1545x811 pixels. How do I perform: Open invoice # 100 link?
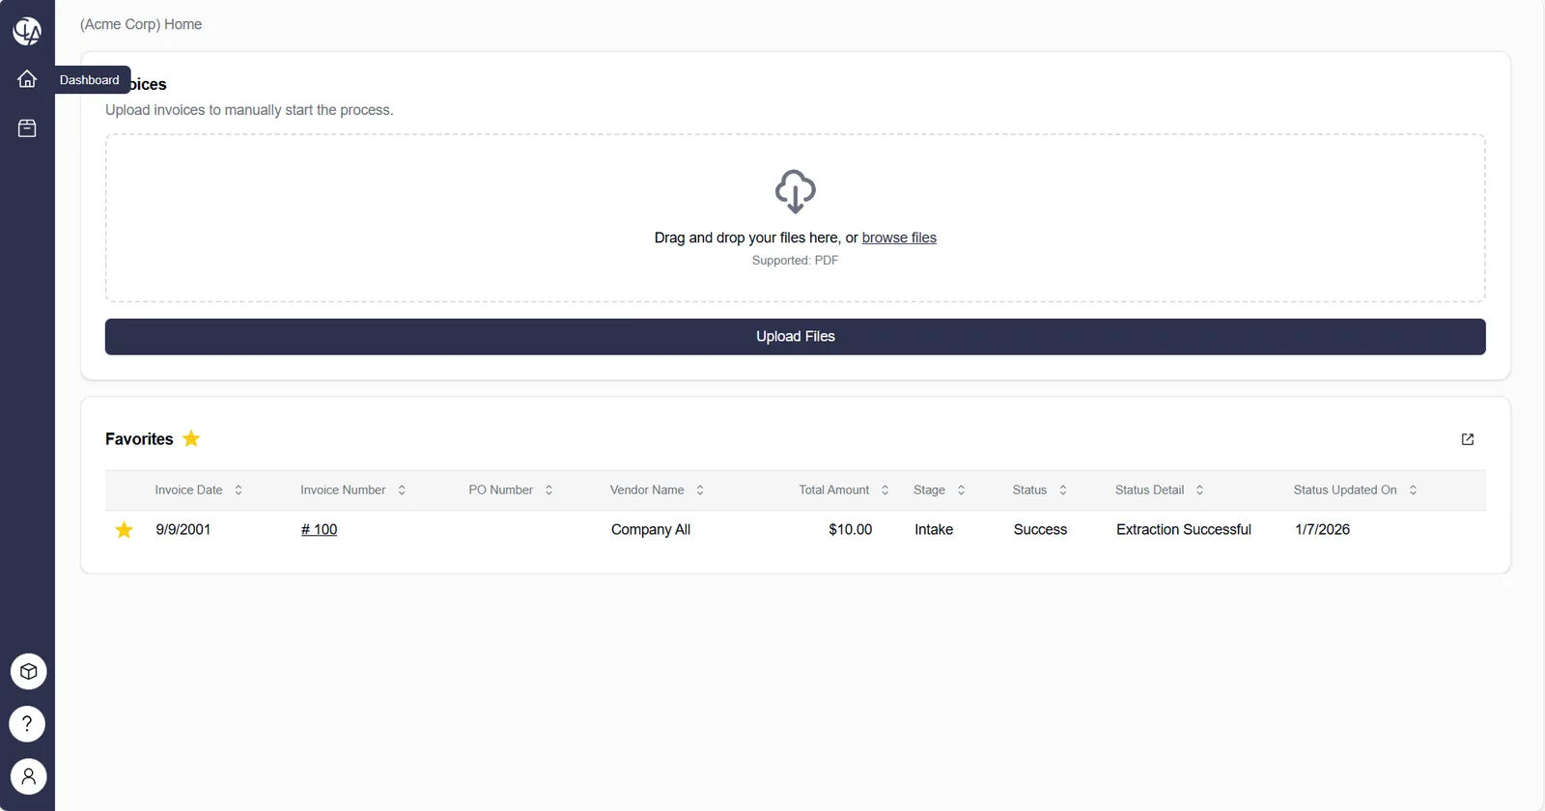[319, 530]
